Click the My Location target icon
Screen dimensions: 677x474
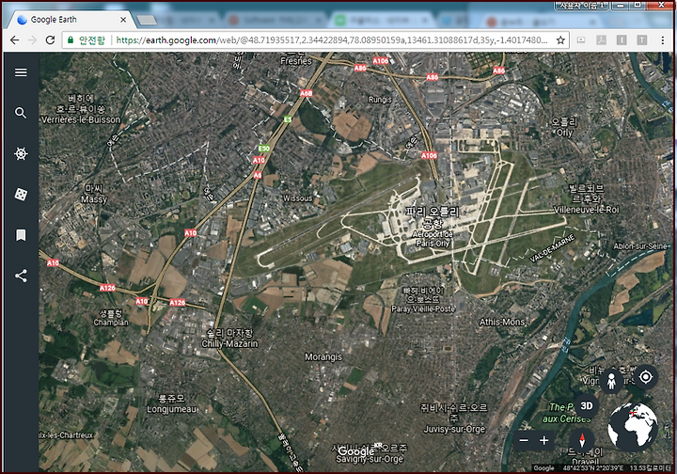(x=645, y=377)
